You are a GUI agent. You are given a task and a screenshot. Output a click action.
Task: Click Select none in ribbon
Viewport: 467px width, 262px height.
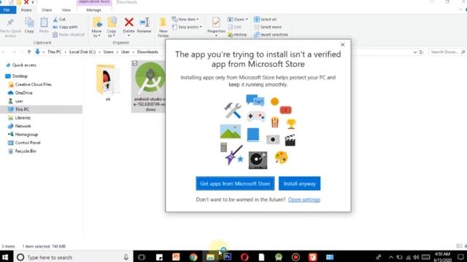click(268, 27)
